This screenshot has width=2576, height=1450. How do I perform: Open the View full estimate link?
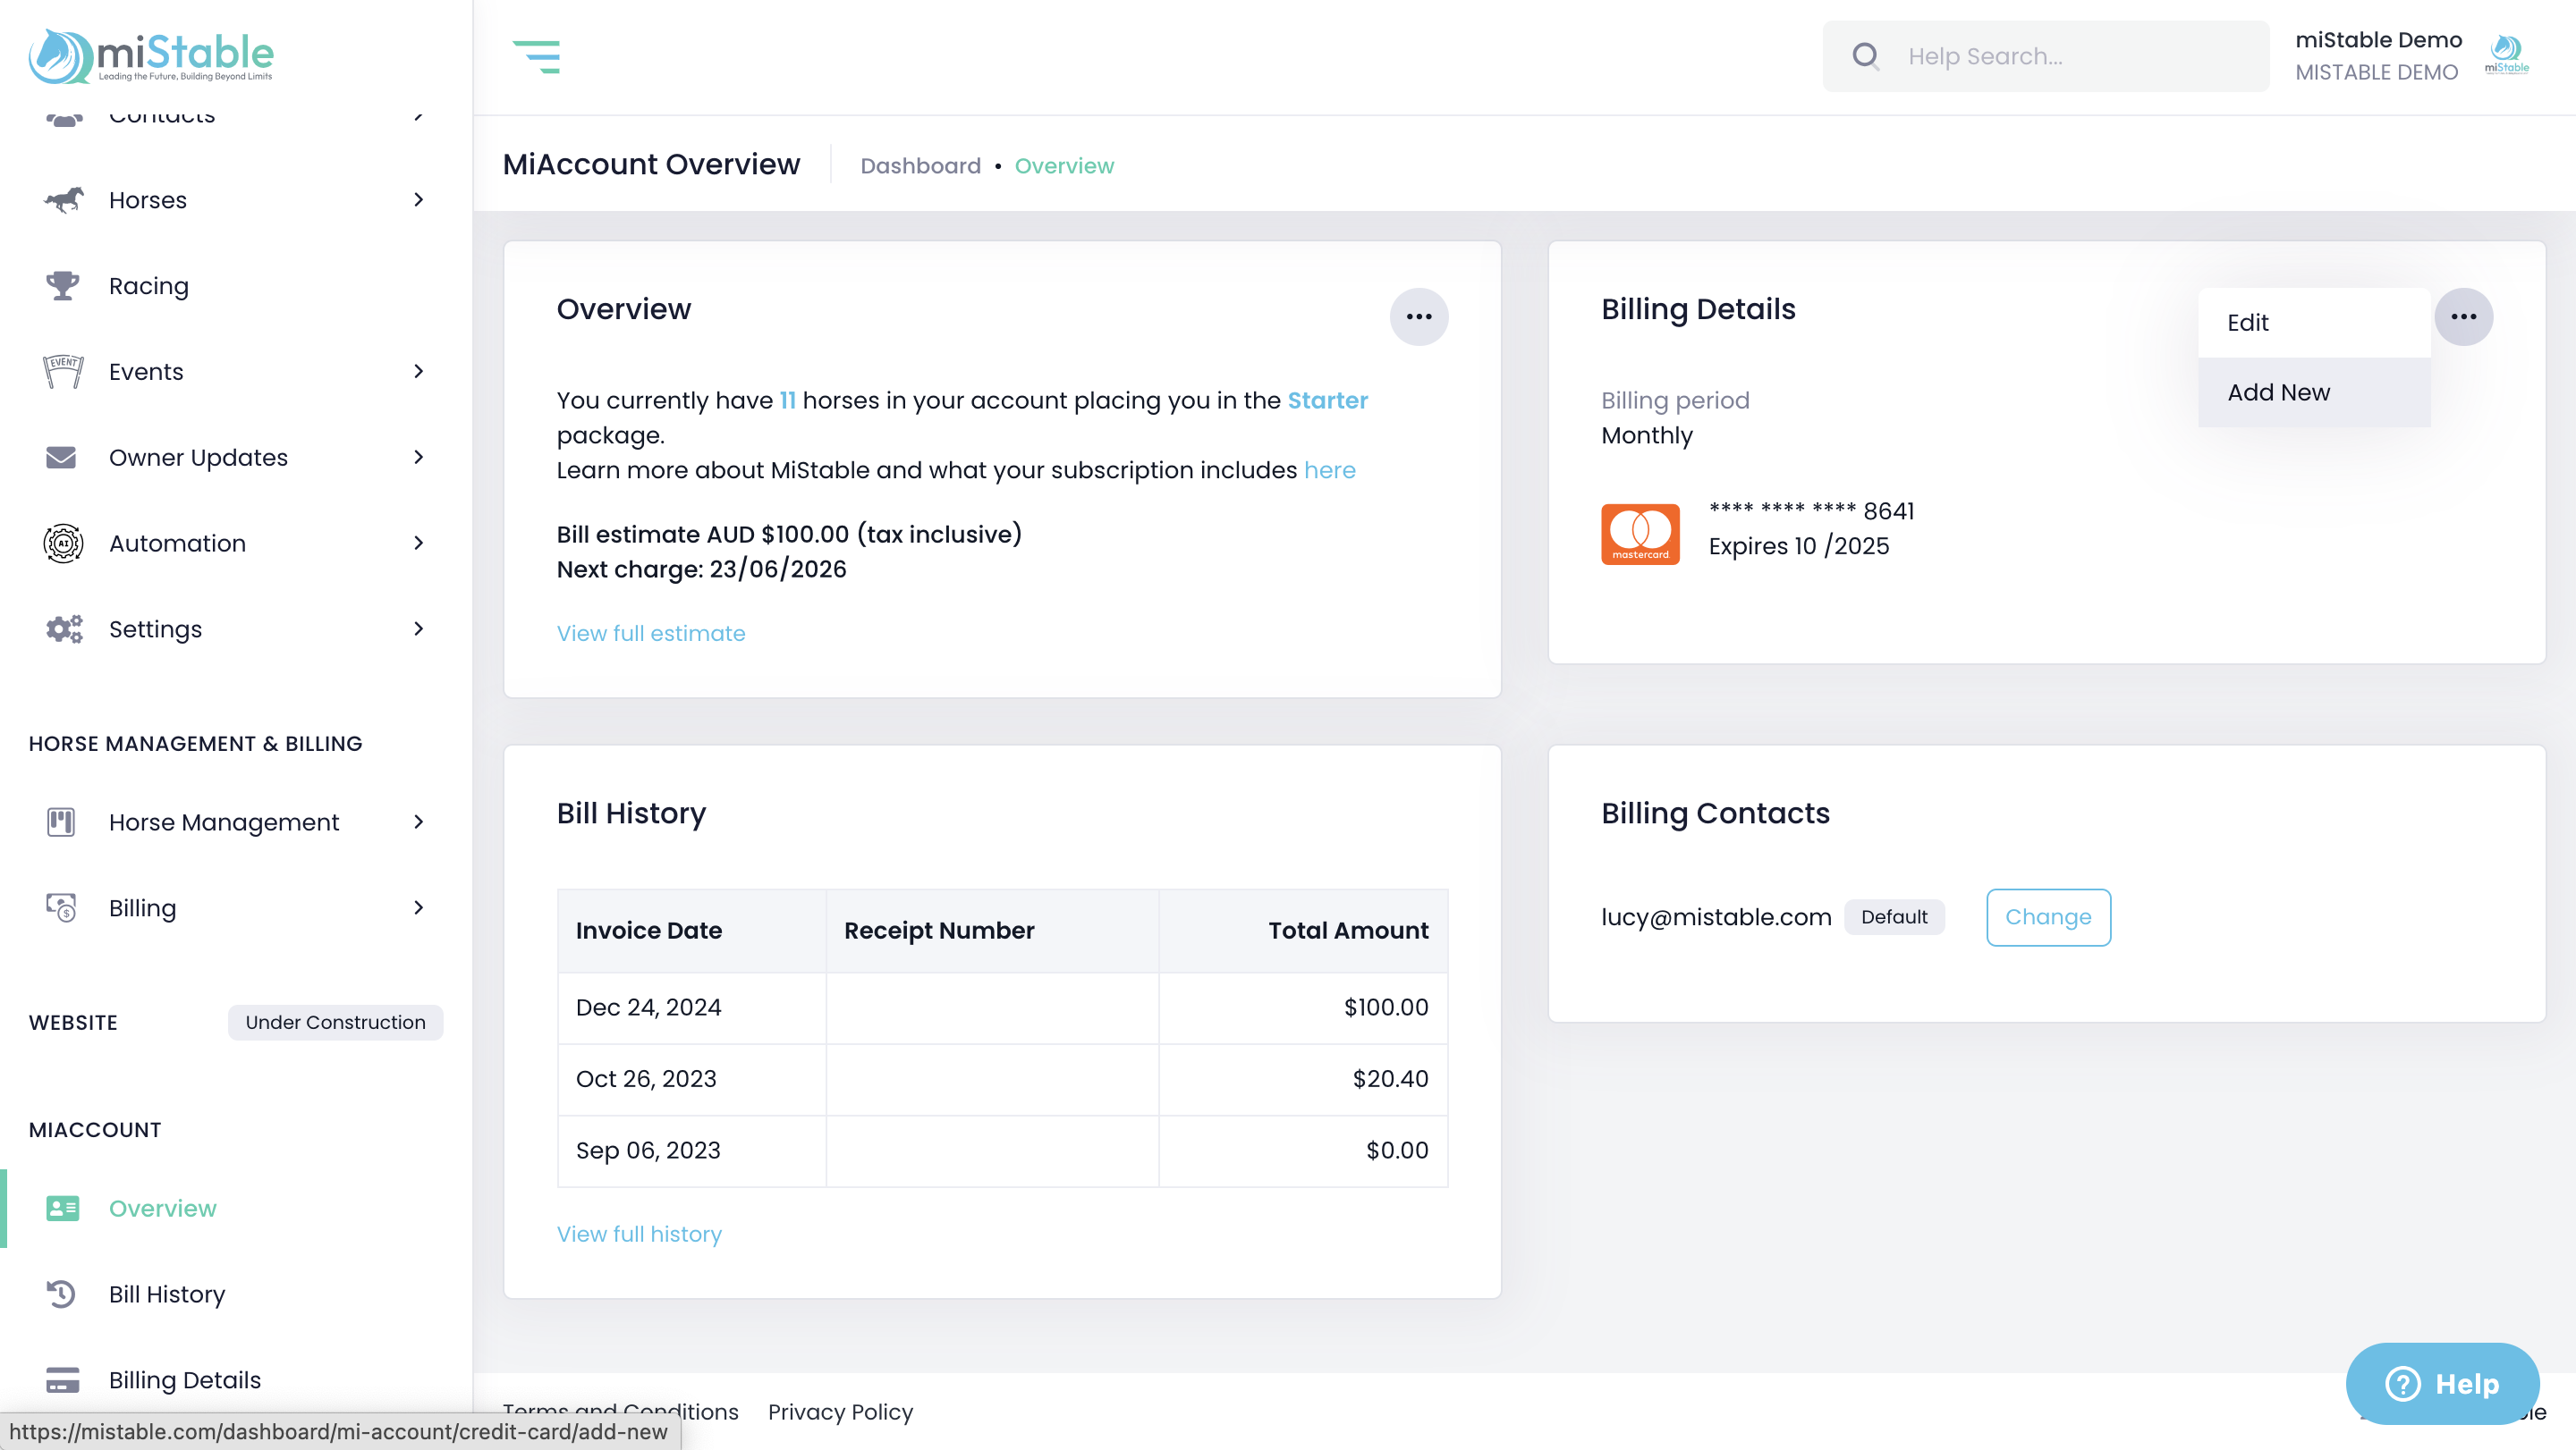tap(650, 634)
